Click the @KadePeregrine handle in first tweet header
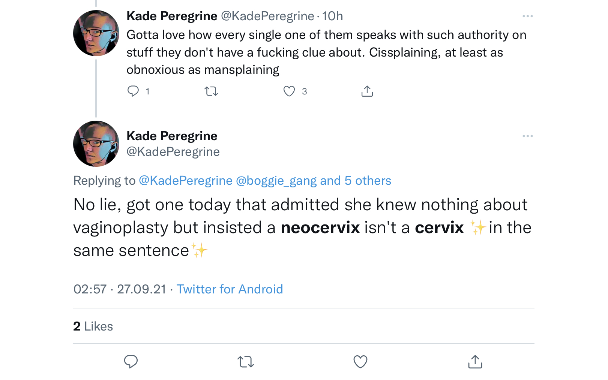Viewport: 608px width, 380px height. [267, 16]
